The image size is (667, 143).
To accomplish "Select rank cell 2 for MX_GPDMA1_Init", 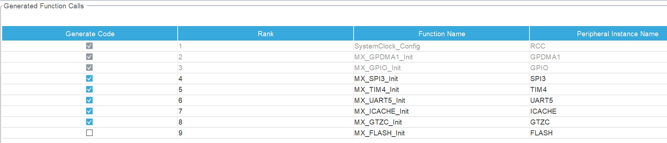I will (x=266, y=57).
